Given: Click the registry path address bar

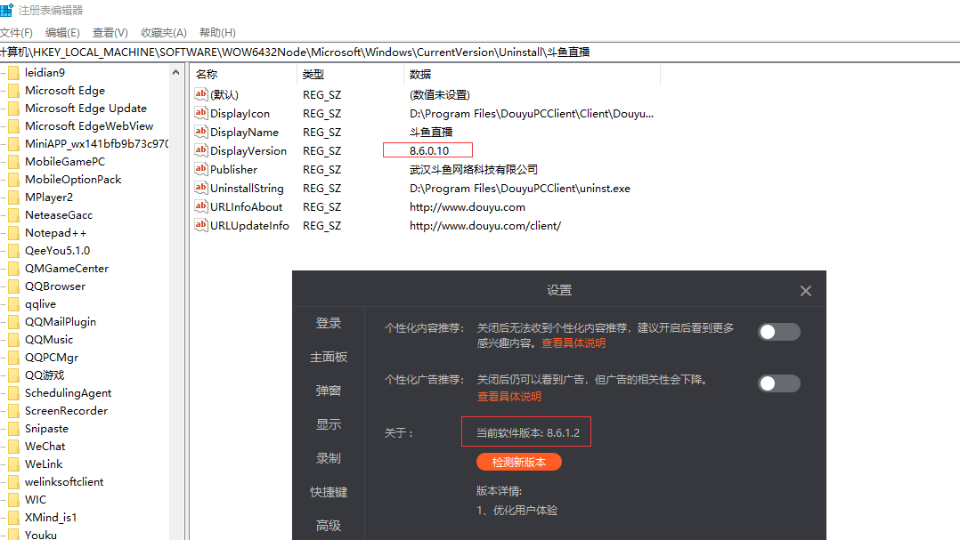Looking at the screenshot, I should coord(480,52).
